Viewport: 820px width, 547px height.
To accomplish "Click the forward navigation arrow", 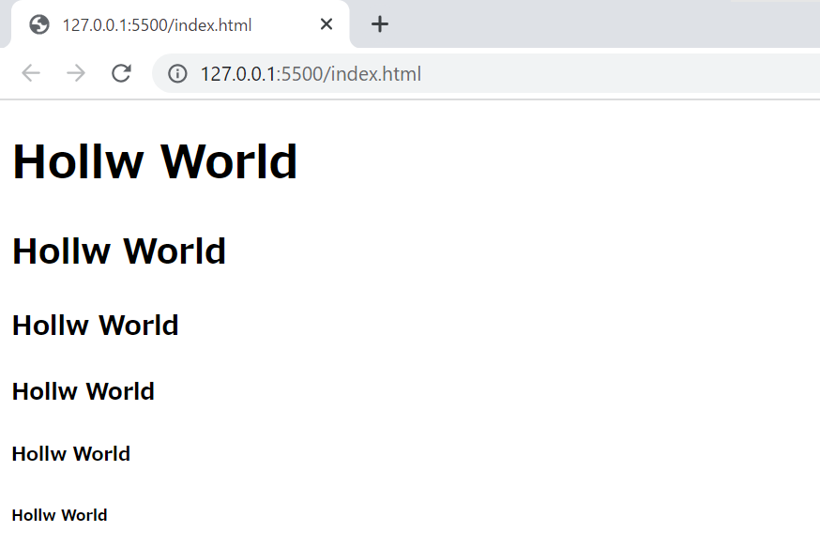I will tap(76, 73).
